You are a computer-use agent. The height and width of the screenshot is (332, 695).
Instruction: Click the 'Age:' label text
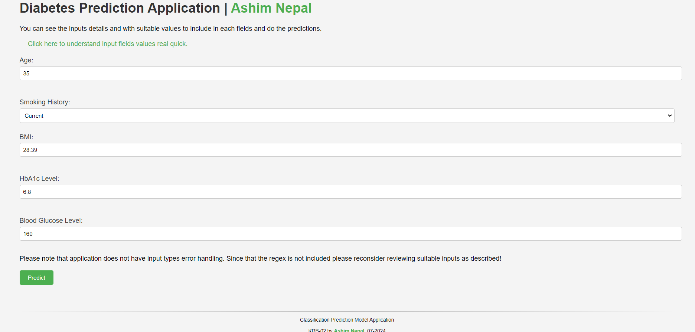tap(26, 60)
